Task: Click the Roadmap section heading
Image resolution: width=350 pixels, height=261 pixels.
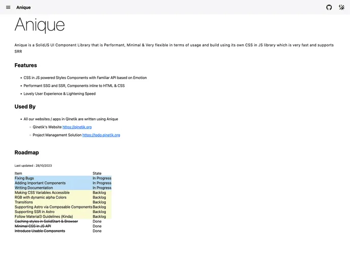Action: pyautogui.click(x=26, y=152)
